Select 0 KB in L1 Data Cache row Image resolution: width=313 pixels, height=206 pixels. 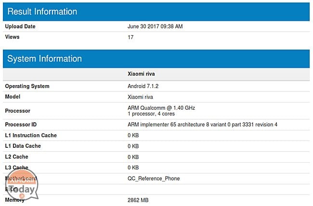point(133,146)
